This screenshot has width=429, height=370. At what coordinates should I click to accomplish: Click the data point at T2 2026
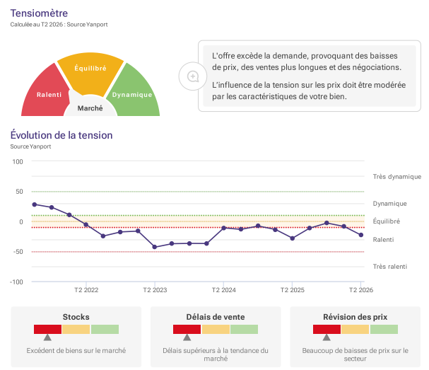(x=361, y=235)
